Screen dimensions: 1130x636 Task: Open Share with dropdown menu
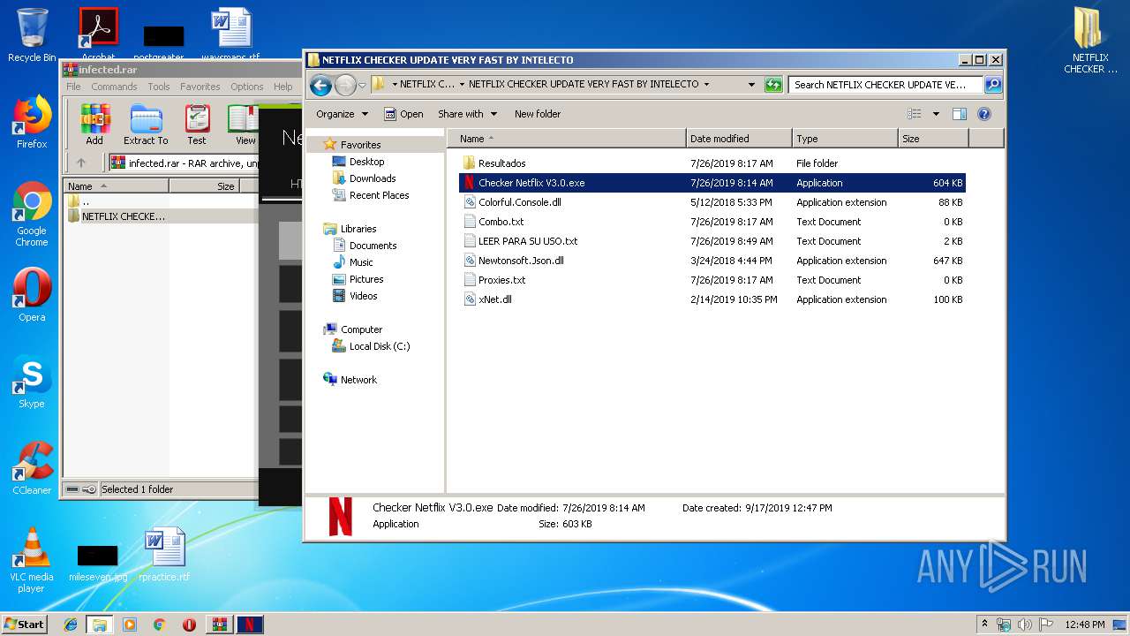click(467, 114)
